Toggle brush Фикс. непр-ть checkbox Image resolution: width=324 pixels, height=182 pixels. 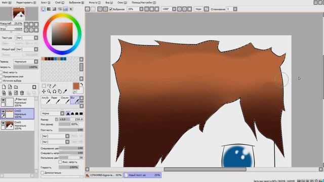pos(60,162)
